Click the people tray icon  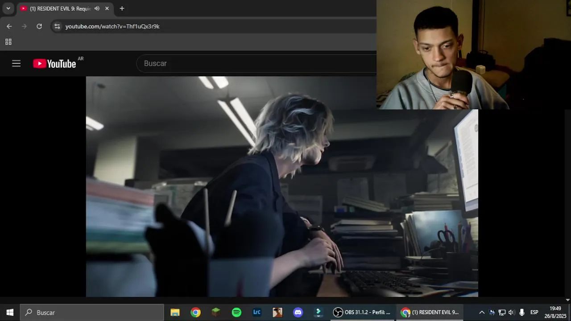click(492, 313)
